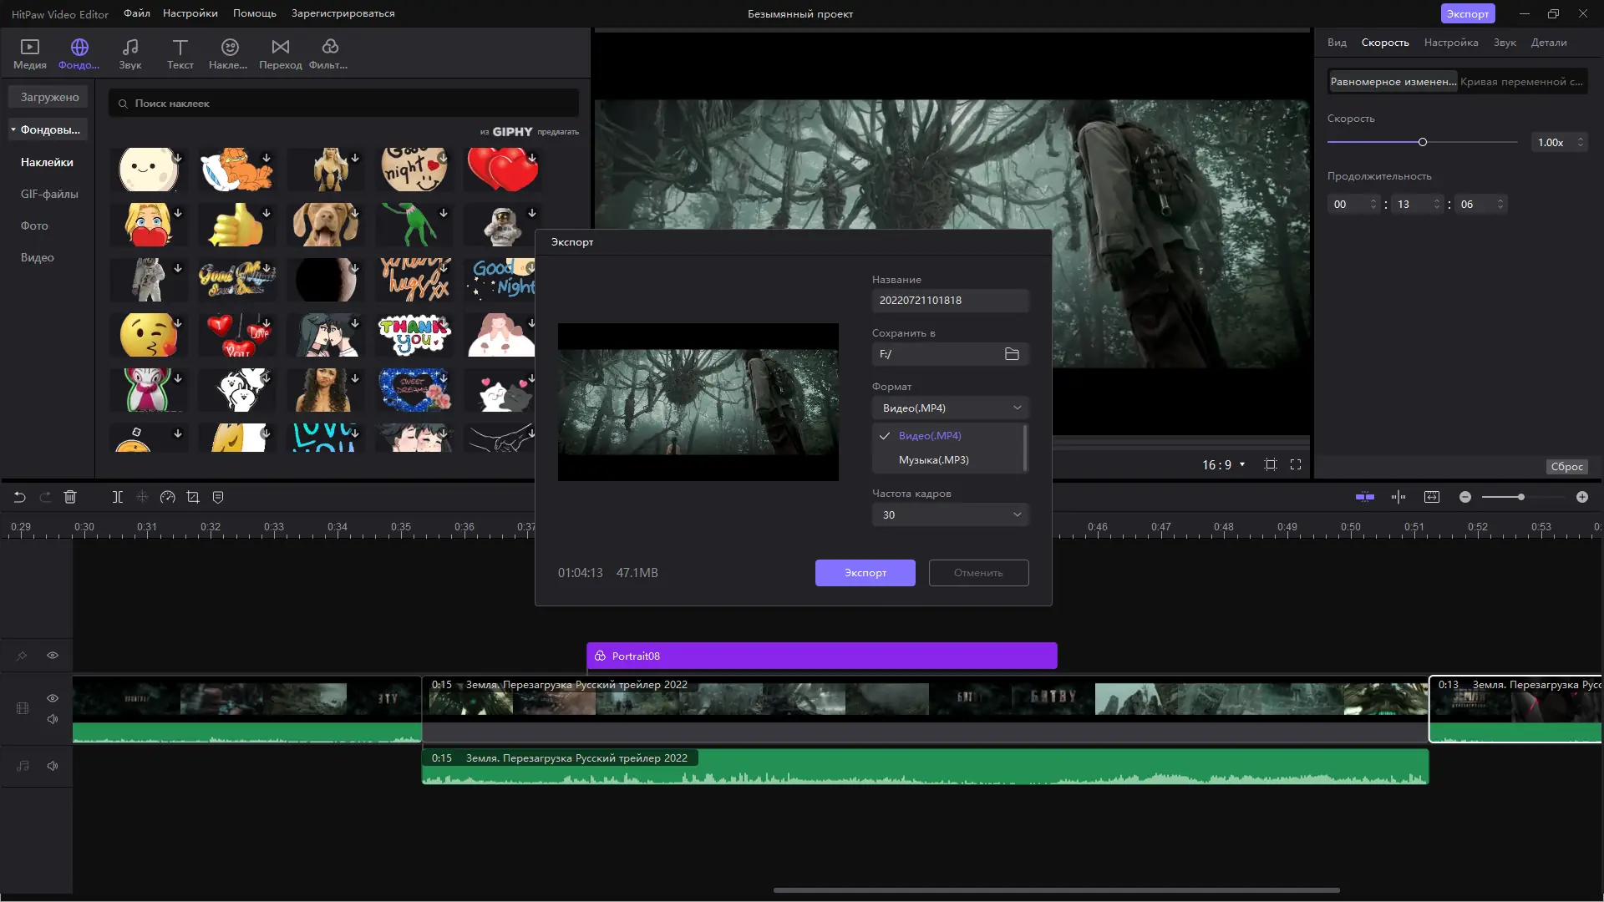
Task: Expand the Частота кадров dropdown
Action: [x=950, y=514]
